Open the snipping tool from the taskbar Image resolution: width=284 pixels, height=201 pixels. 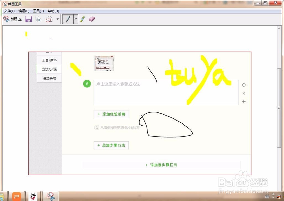pos(51,196)
